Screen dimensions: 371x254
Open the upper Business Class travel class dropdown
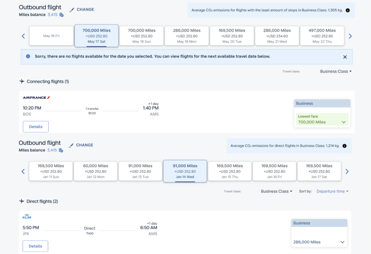[x=336, y=71]
